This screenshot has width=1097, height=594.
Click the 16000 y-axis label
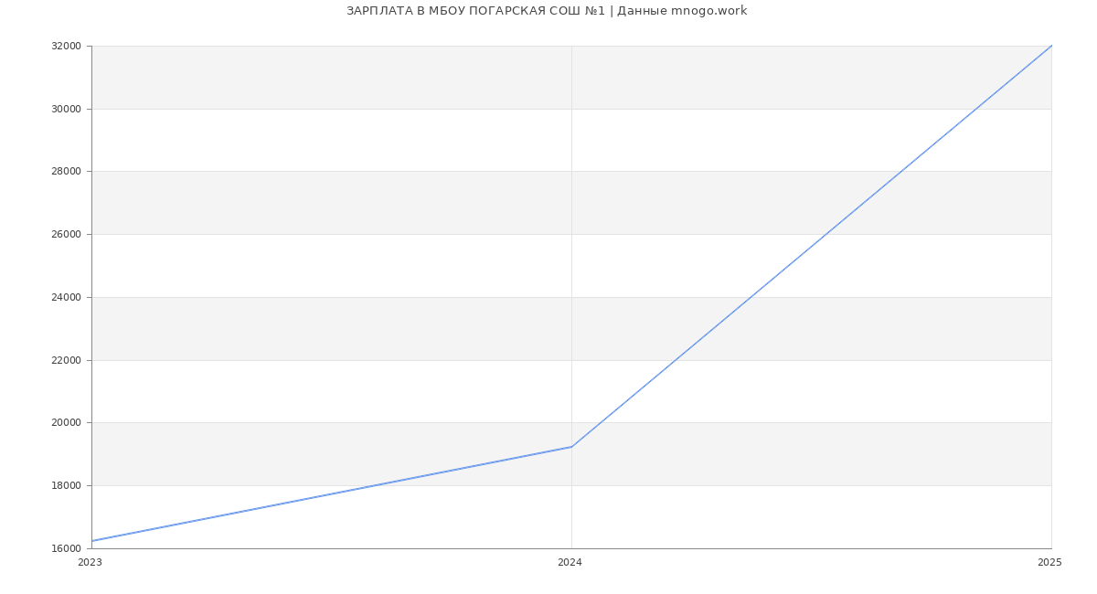(66, 548)
